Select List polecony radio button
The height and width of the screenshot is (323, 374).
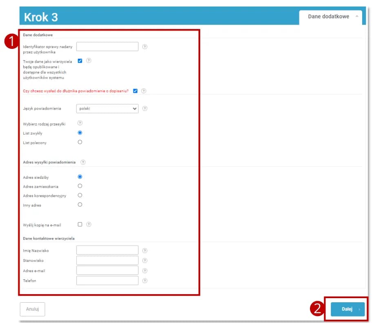point(80,142)
